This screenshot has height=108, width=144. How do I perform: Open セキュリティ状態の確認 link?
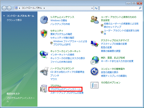(62, 38)
